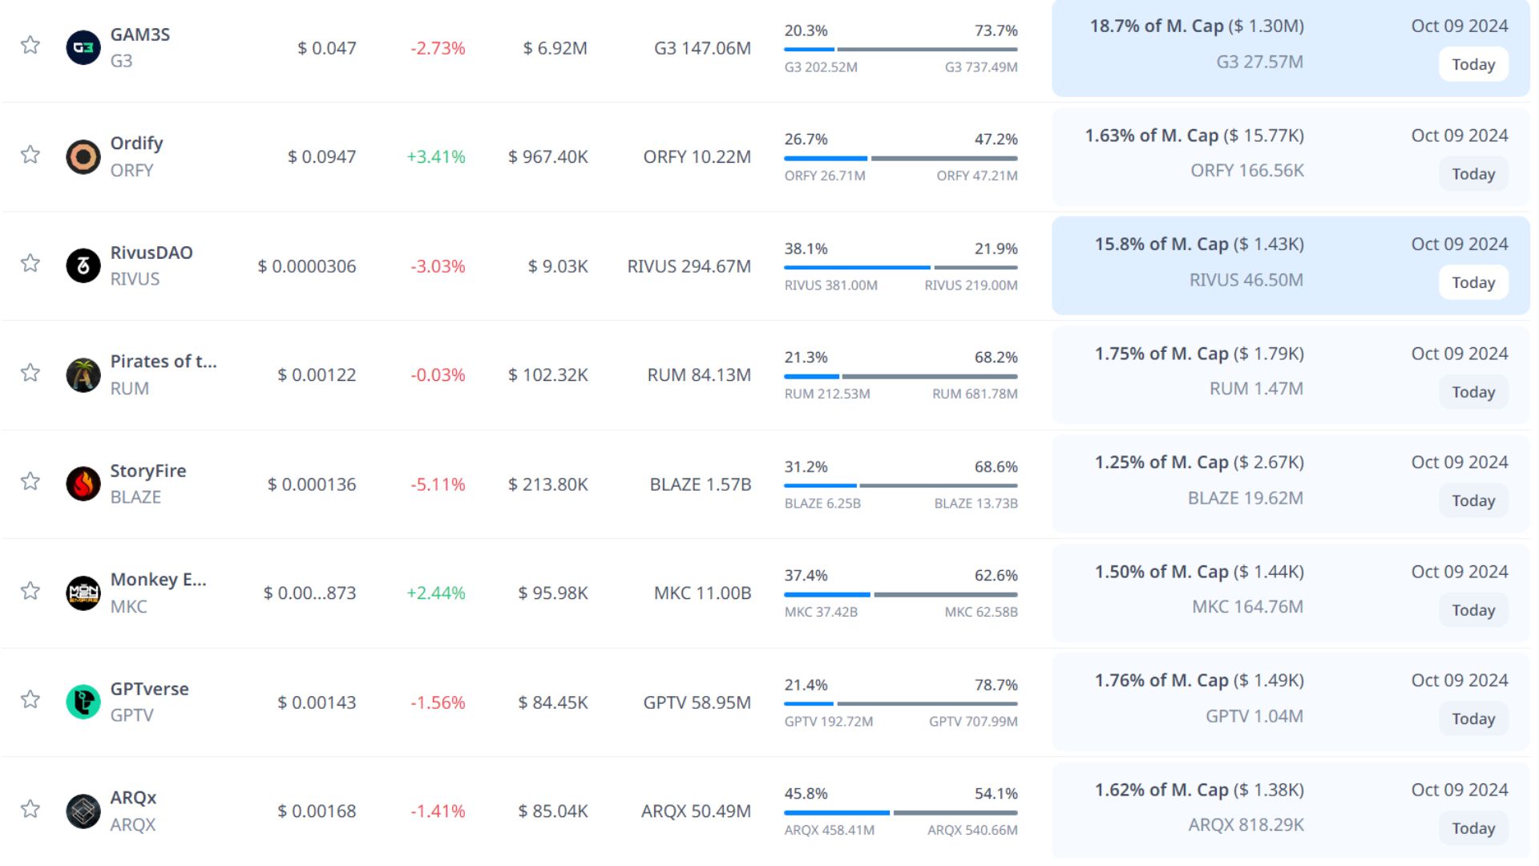Open the Ordify token name link

coord(136,144)
